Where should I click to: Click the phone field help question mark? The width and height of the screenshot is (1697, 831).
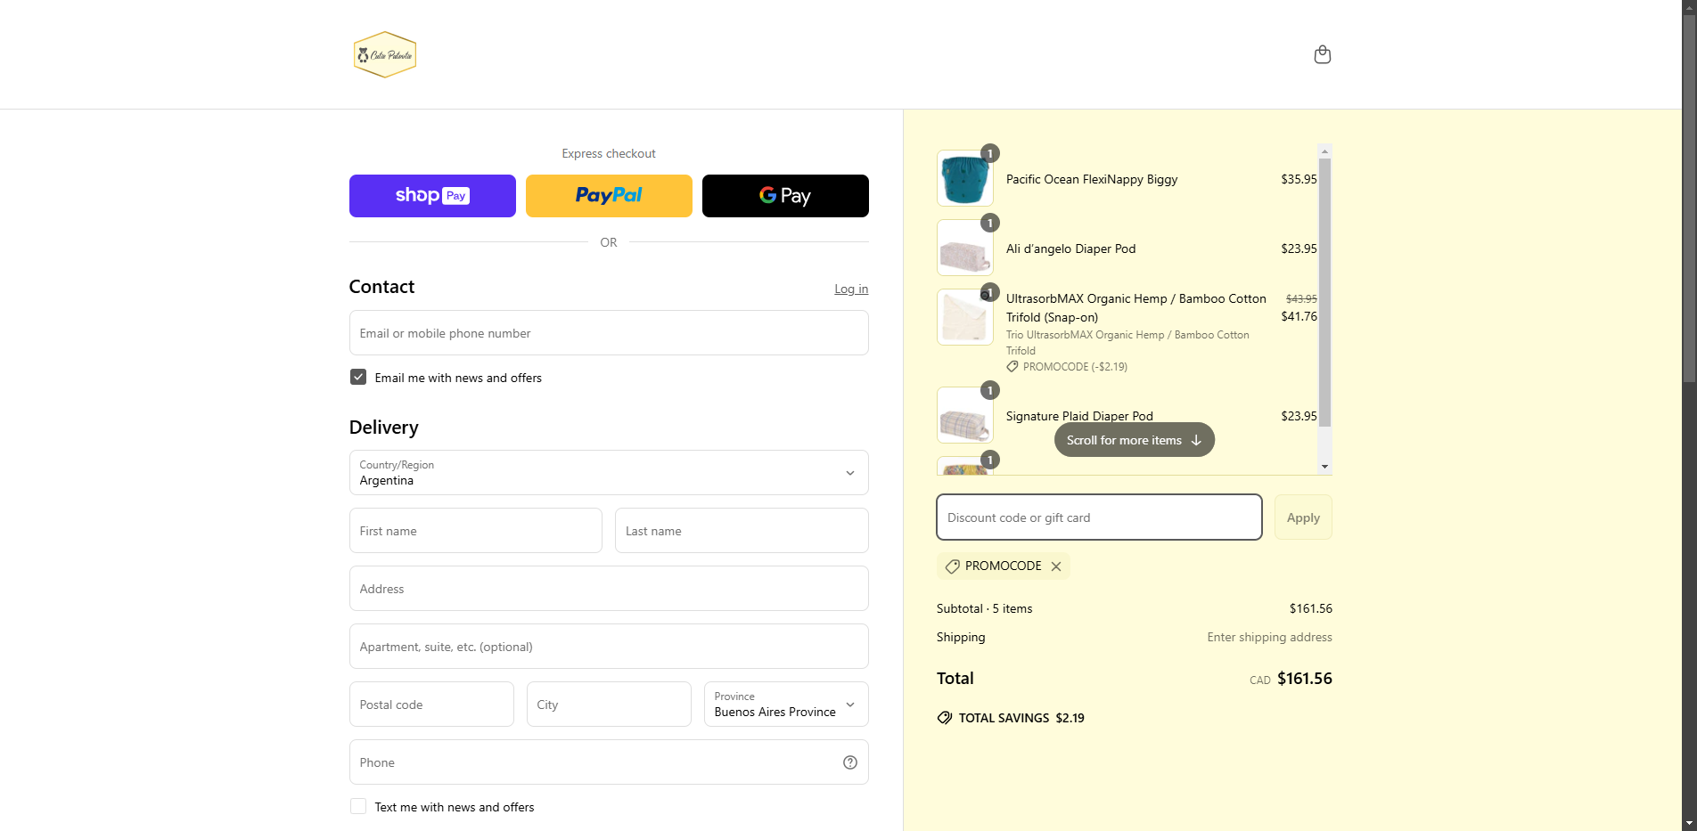coord(850,762)
